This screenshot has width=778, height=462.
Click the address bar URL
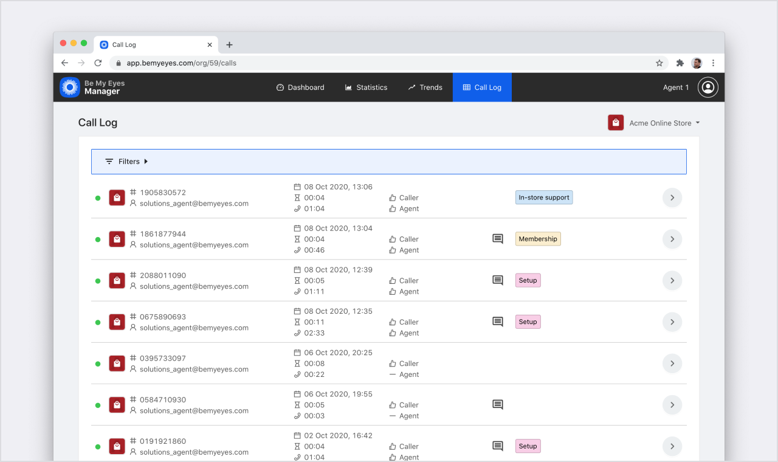coord(182,63)
